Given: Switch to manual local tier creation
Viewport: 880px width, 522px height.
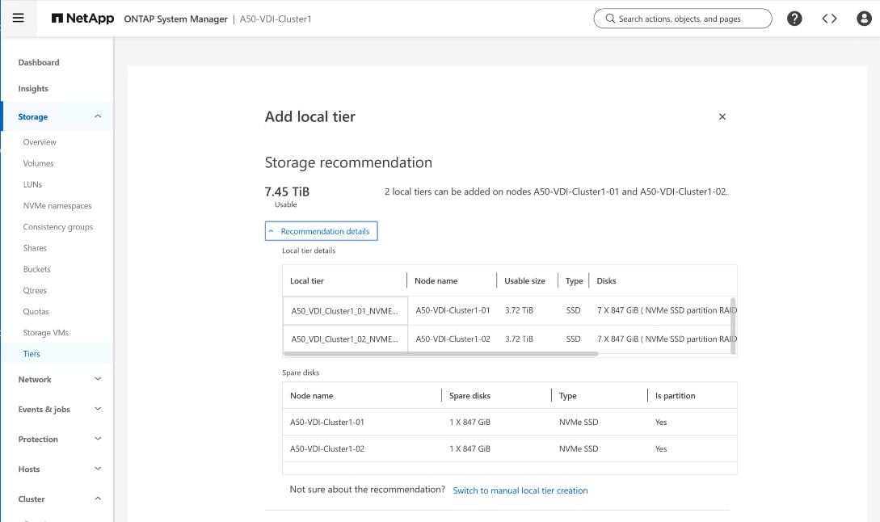Looking at the screenshot, I should (520, 490).
